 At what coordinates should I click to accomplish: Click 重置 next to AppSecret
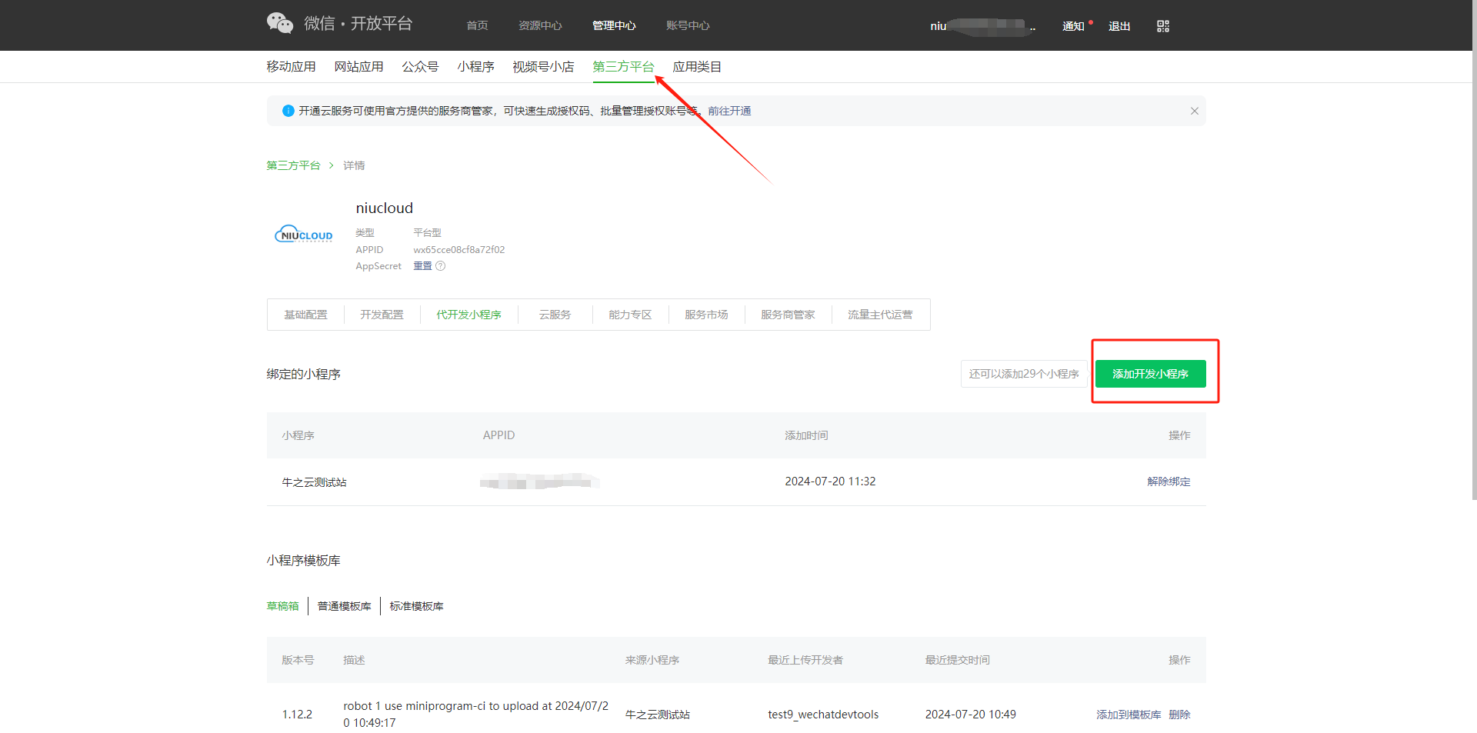tap(422, 266)
